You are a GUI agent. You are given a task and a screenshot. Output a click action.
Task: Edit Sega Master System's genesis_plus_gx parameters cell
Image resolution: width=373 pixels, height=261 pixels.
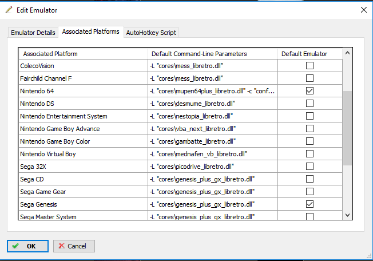click(213, 216)
